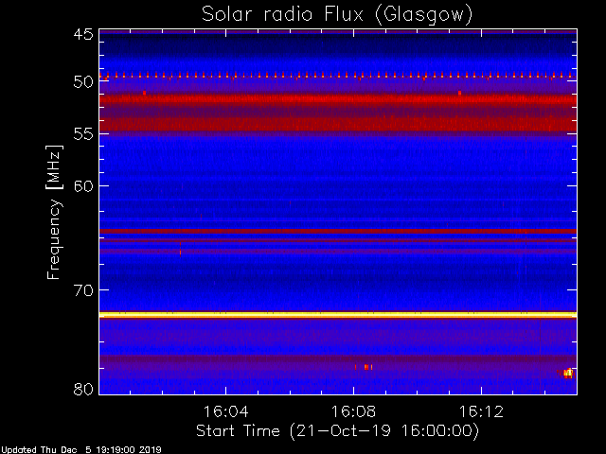This screenshot has width=606, height=454.
Task: Click the 60 MHz axis tick label
Action: (x=83, y=186)
